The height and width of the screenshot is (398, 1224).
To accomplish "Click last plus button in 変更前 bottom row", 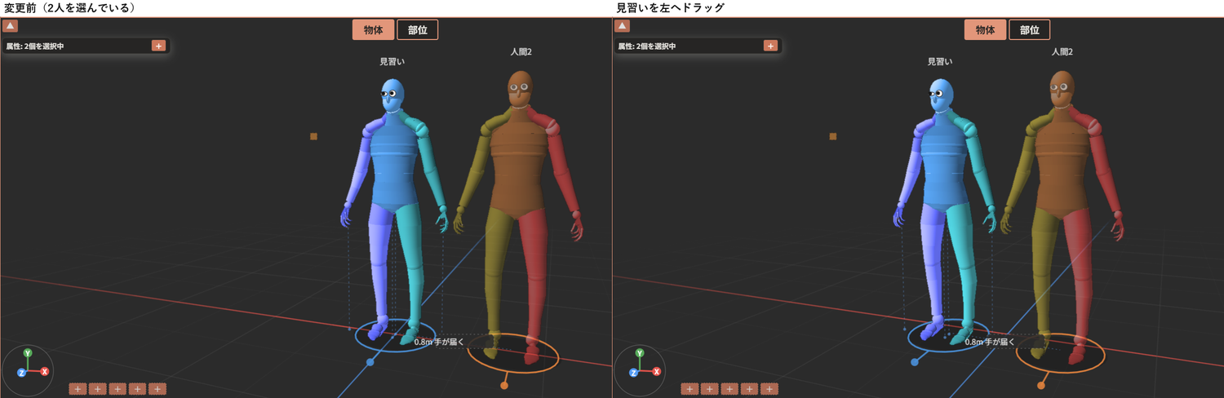I will pyautogui.click(x=157, y=389).
